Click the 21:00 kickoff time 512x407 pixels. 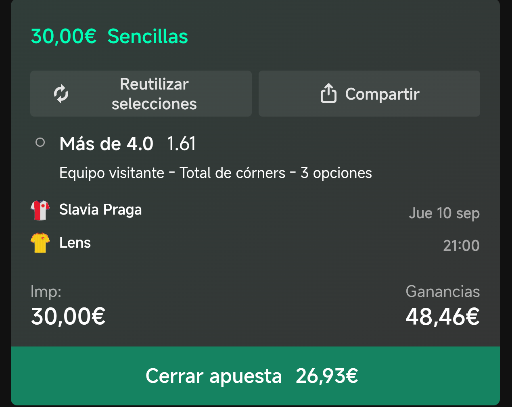[x=461, y=245]
